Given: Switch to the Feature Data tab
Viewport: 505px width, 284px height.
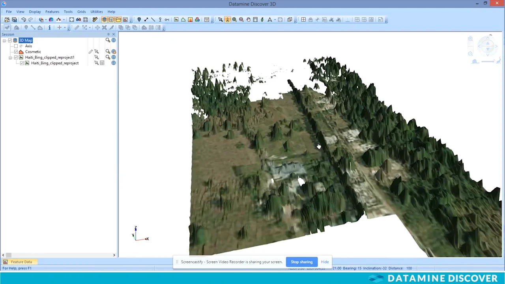Looking at the screenshot, I should click(18, 262).
